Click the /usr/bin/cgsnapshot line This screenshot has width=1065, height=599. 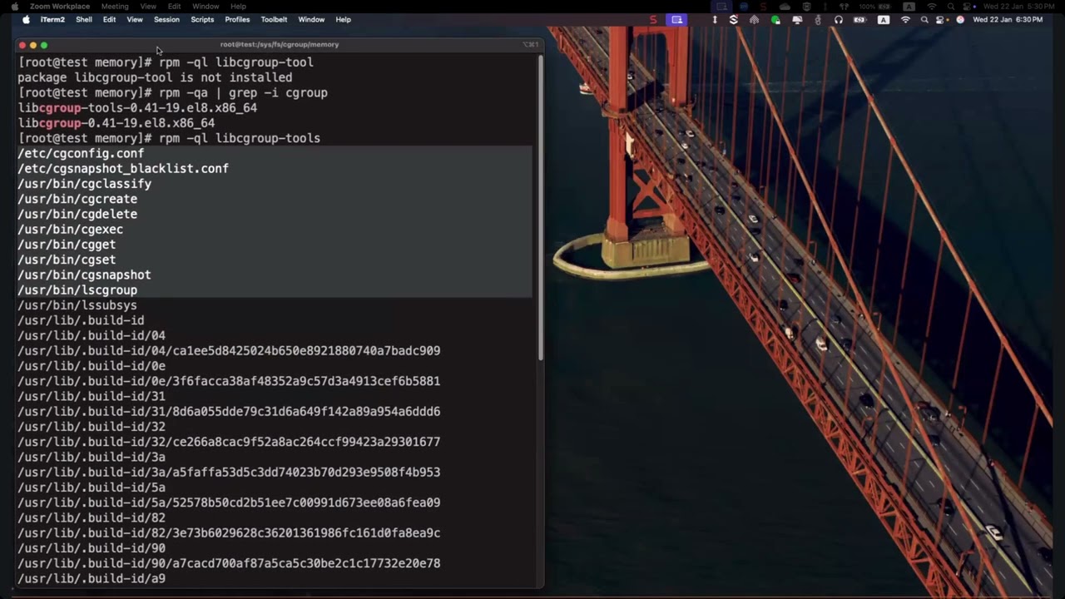pos(85,275)
